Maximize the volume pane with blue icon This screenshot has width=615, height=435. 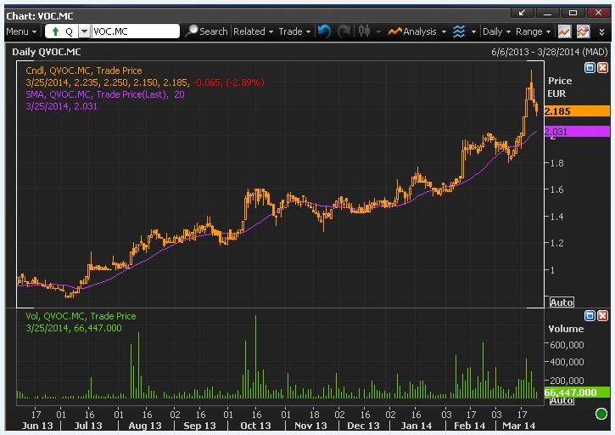click(x=590, y=315)
